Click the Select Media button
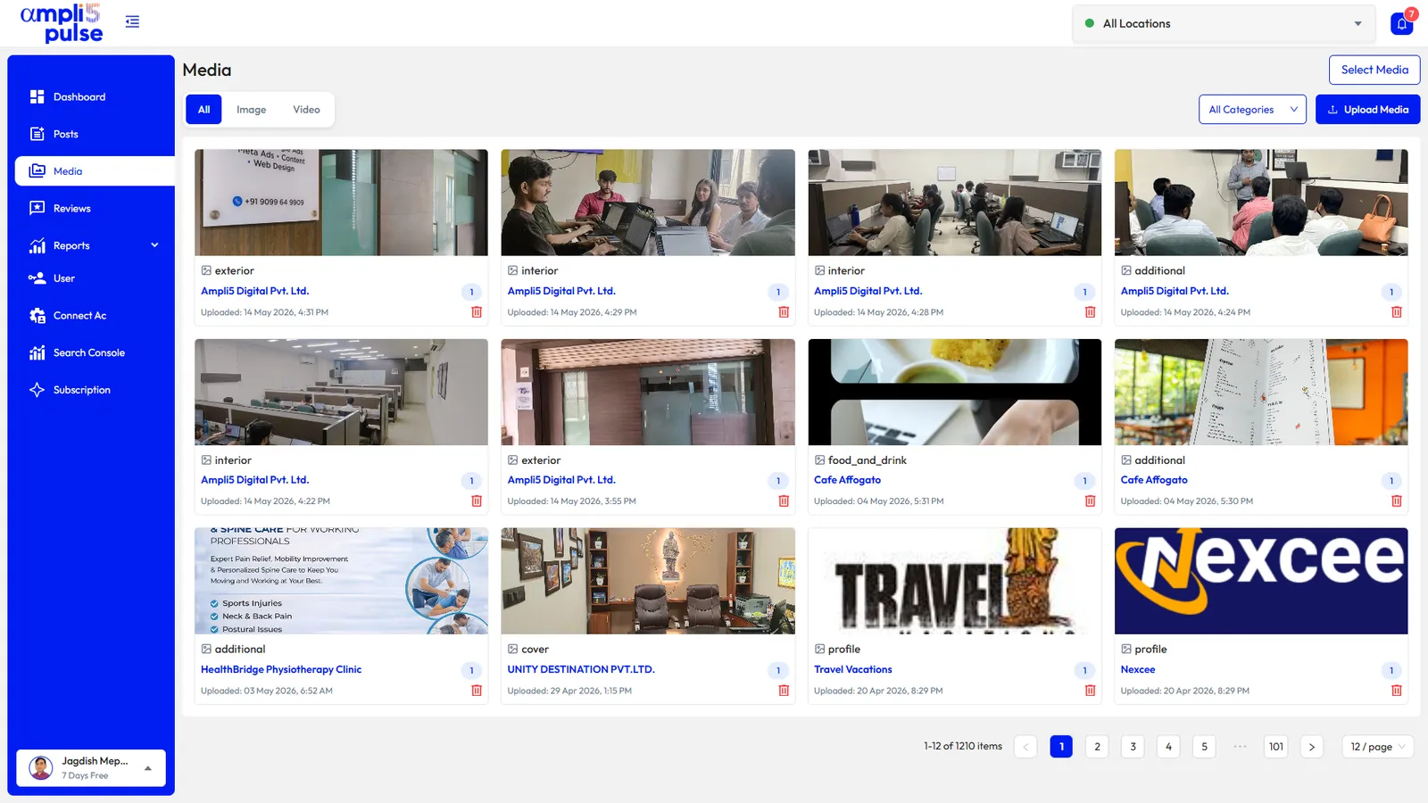The image size is (1428, 803). 1374,70
